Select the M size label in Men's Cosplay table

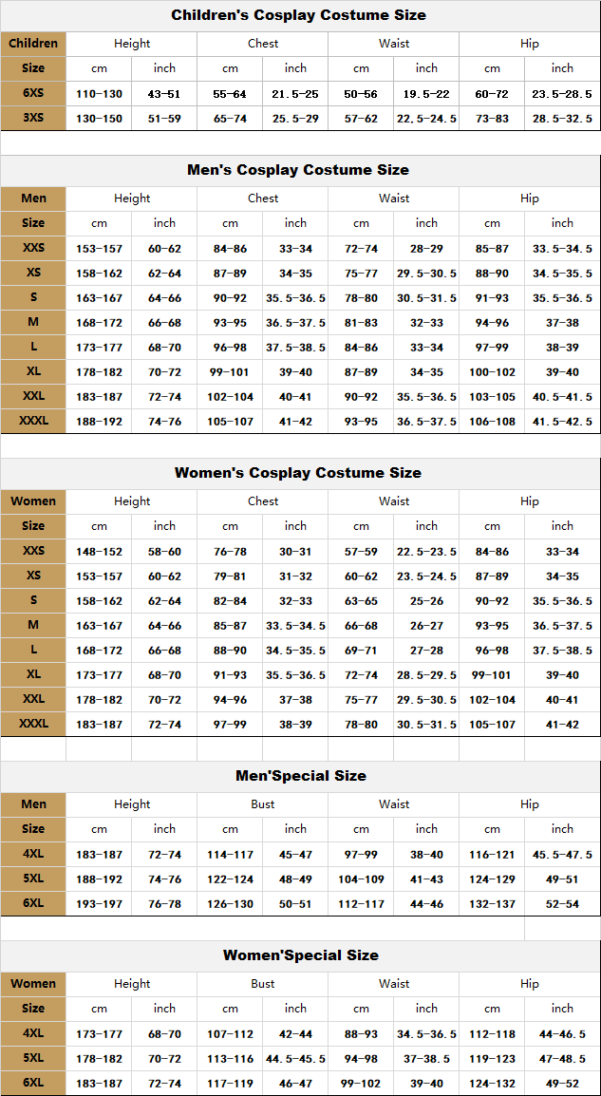pos(33,322)
